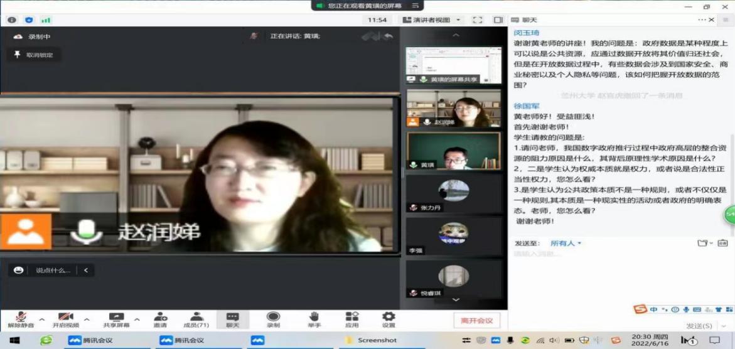This screenshot has width=735, height=349.
Task: Open 成员(71) participants list
Action: 196,317
